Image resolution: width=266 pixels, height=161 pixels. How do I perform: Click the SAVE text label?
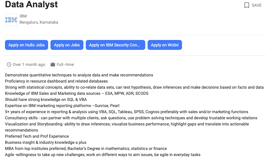(257, 5)
